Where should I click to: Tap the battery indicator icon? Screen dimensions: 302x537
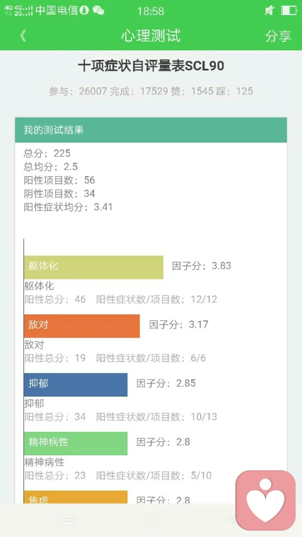click(x=289, y=11)
